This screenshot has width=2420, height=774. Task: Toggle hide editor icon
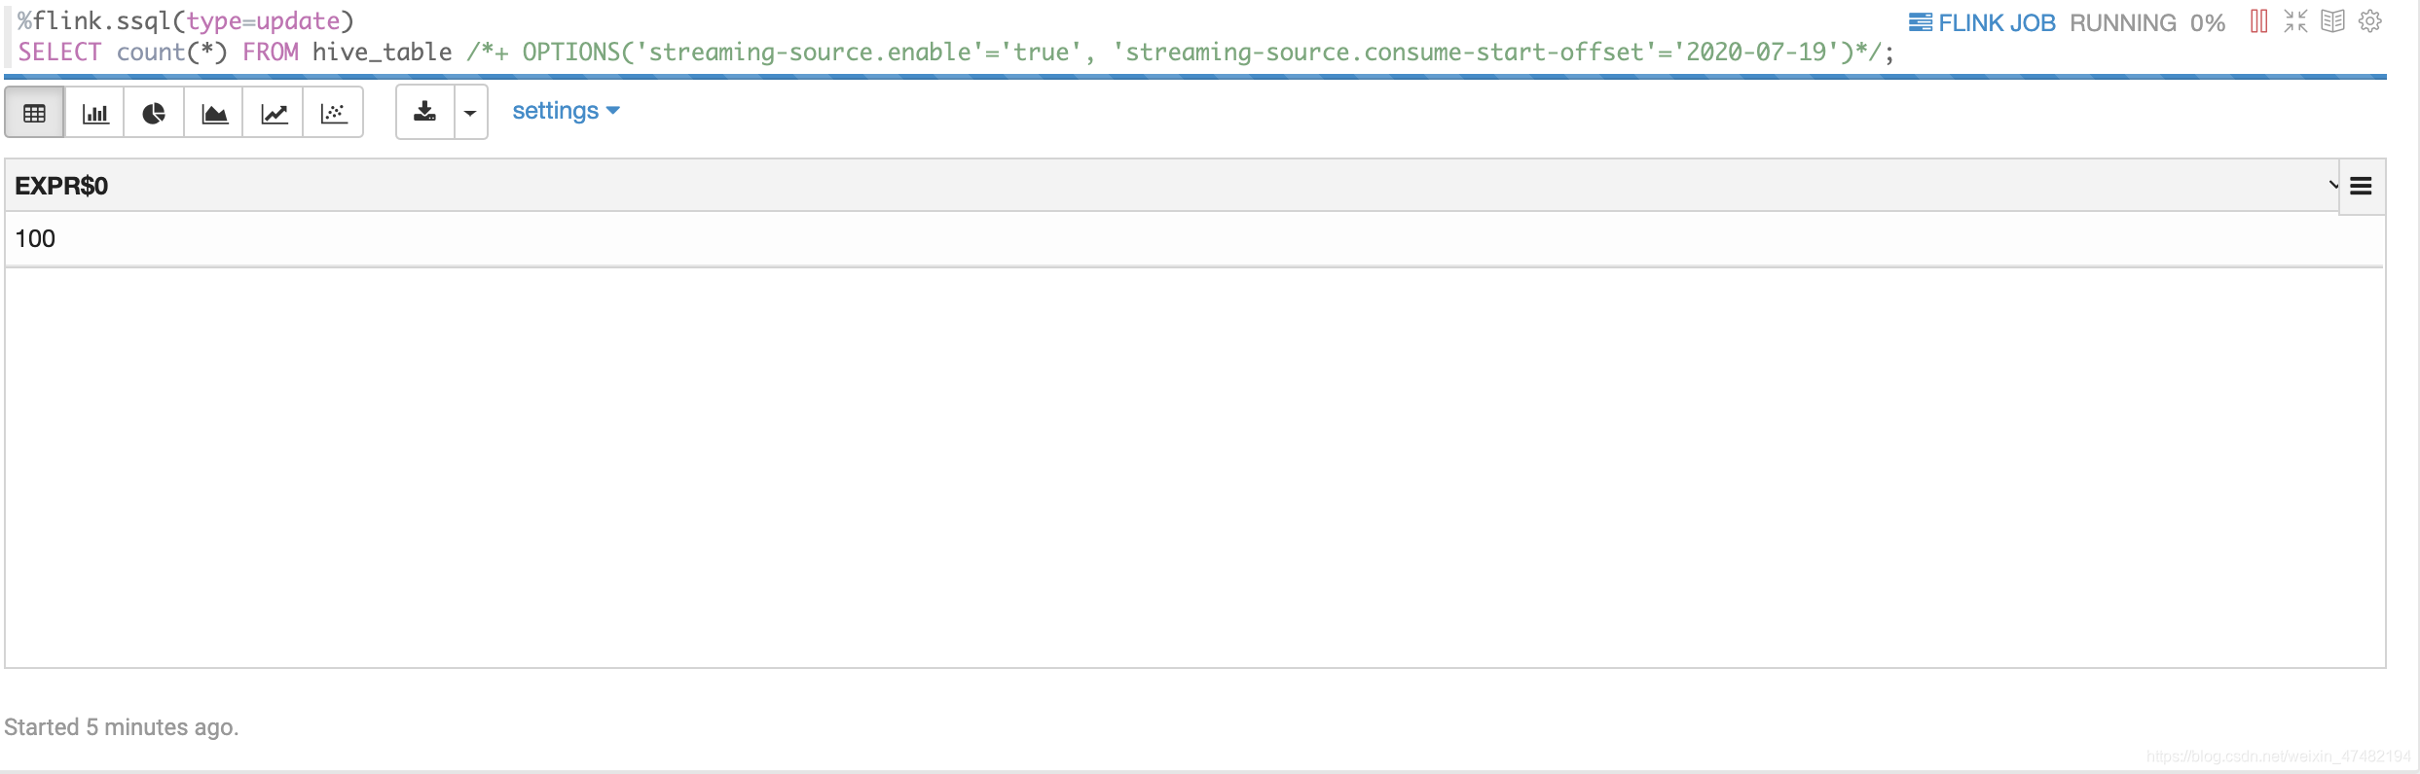pos(2295,21)
